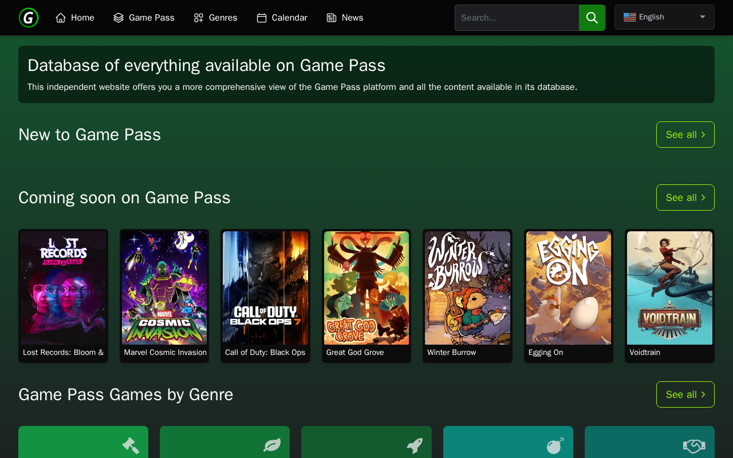Go to the Game Pass menu

point(144,18)
